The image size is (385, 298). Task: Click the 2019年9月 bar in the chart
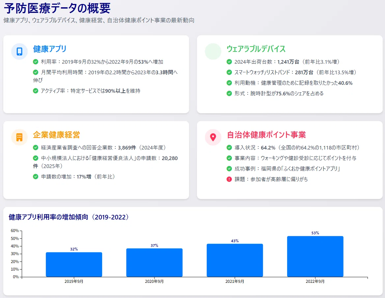coord(74,265)
